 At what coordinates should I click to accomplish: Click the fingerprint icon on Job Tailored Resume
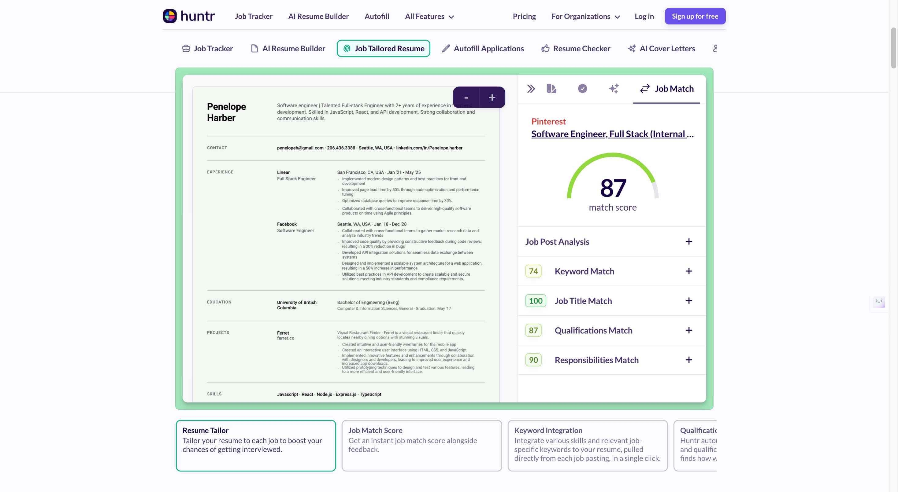tap(347, 48)
